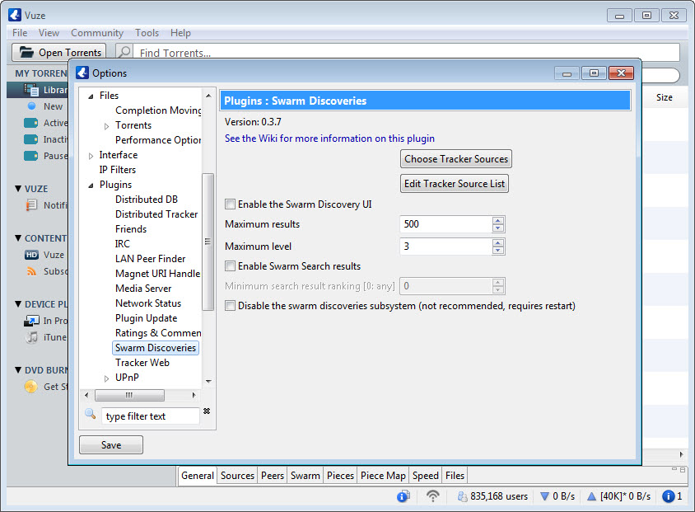695x512 pixels.
Task: Click the type filter text field
Action: tap(150, 416)
